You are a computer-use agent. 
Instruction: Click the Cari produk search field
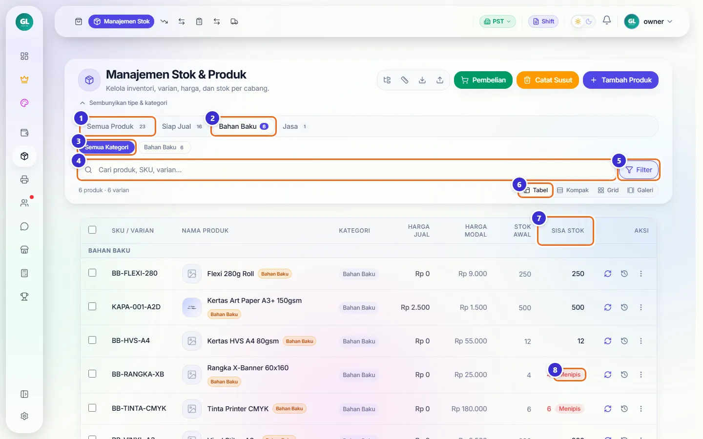point(346,170)
